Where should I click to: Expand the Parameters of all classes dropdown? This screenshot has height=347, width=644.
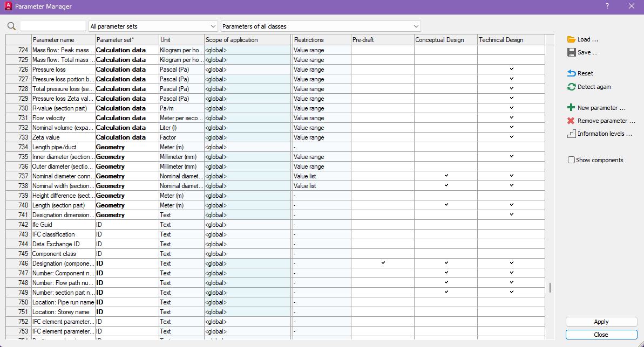coord(321,26)
